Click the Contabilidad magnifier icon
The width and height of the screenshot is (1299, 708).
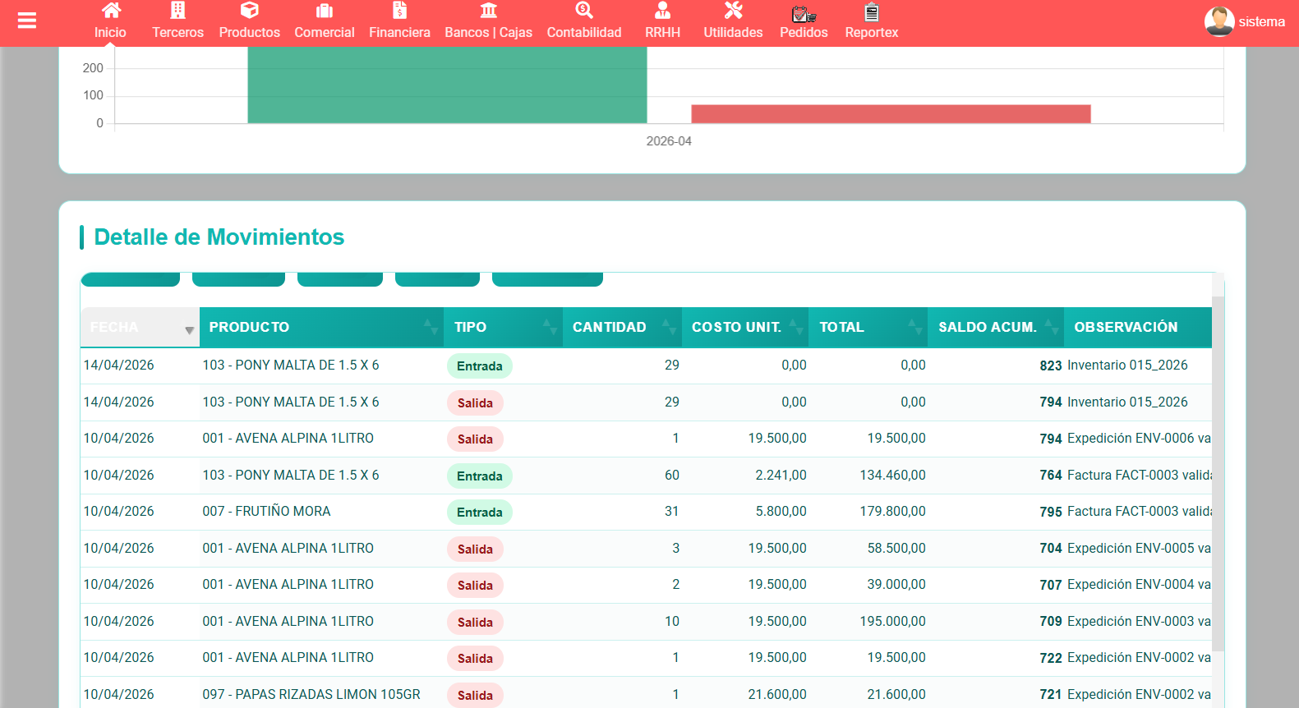click(584, 11)
